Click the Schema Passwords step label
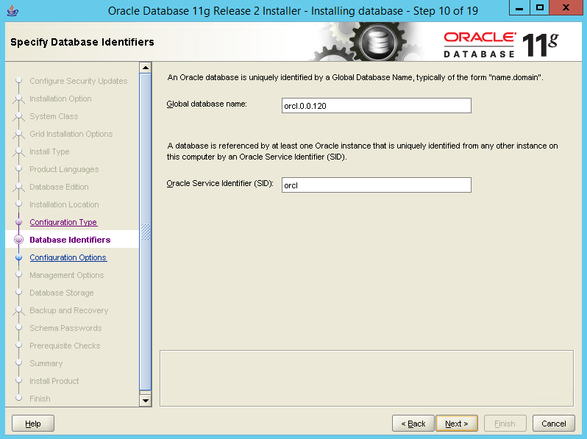Viewport: 587px width, 439px height. [x=65, y=328]
